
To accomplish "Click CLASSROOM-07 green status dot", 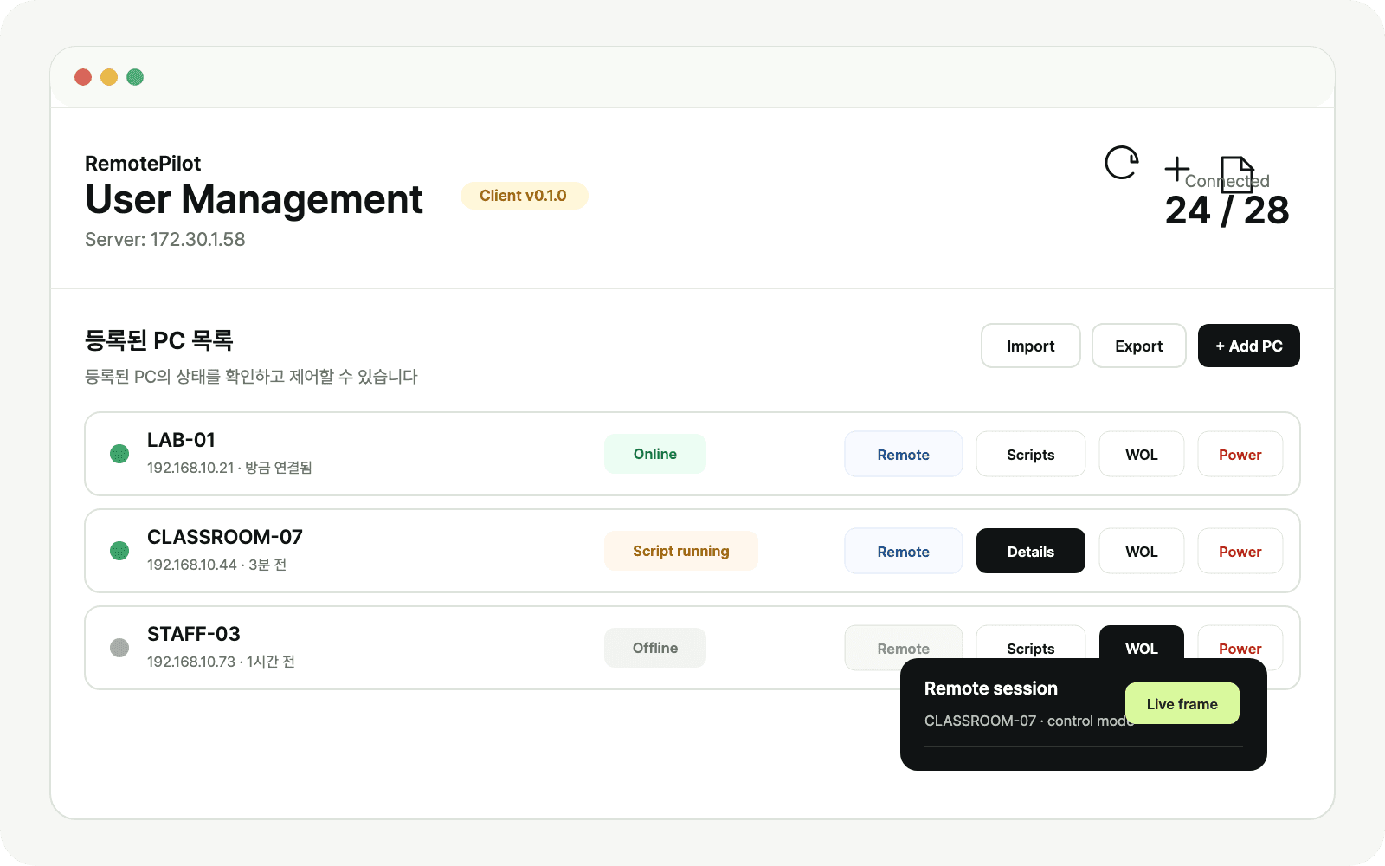I will (x=119, y=551).
